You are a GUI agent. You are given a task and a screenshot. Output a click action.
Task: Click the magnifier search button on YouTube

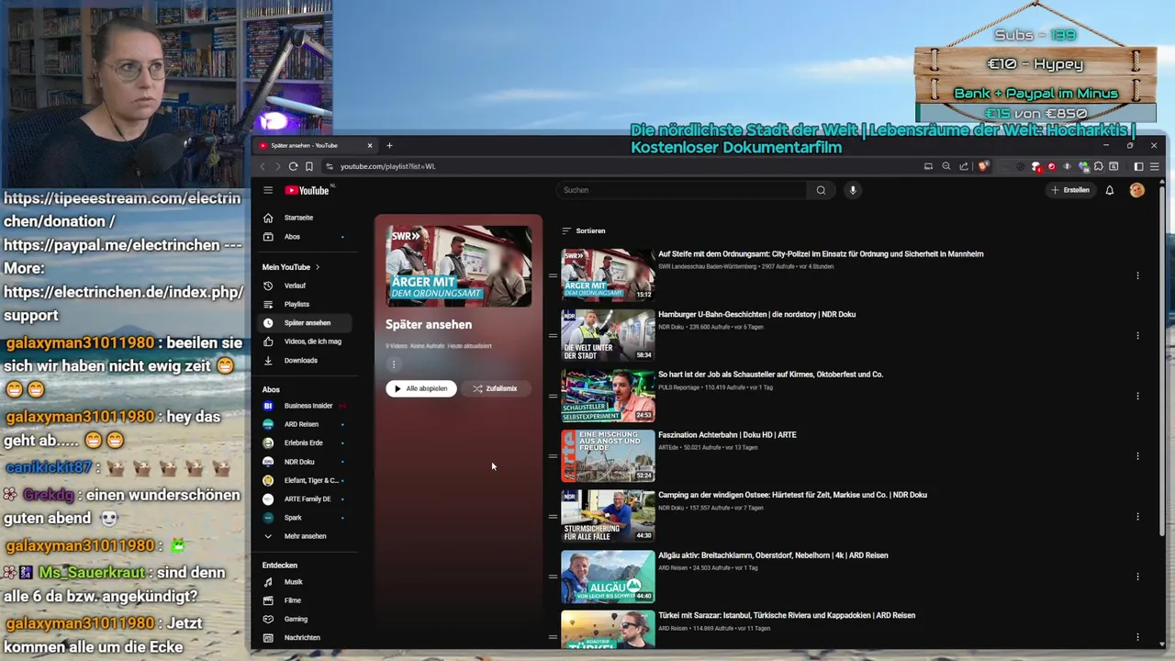click(821, 190)
